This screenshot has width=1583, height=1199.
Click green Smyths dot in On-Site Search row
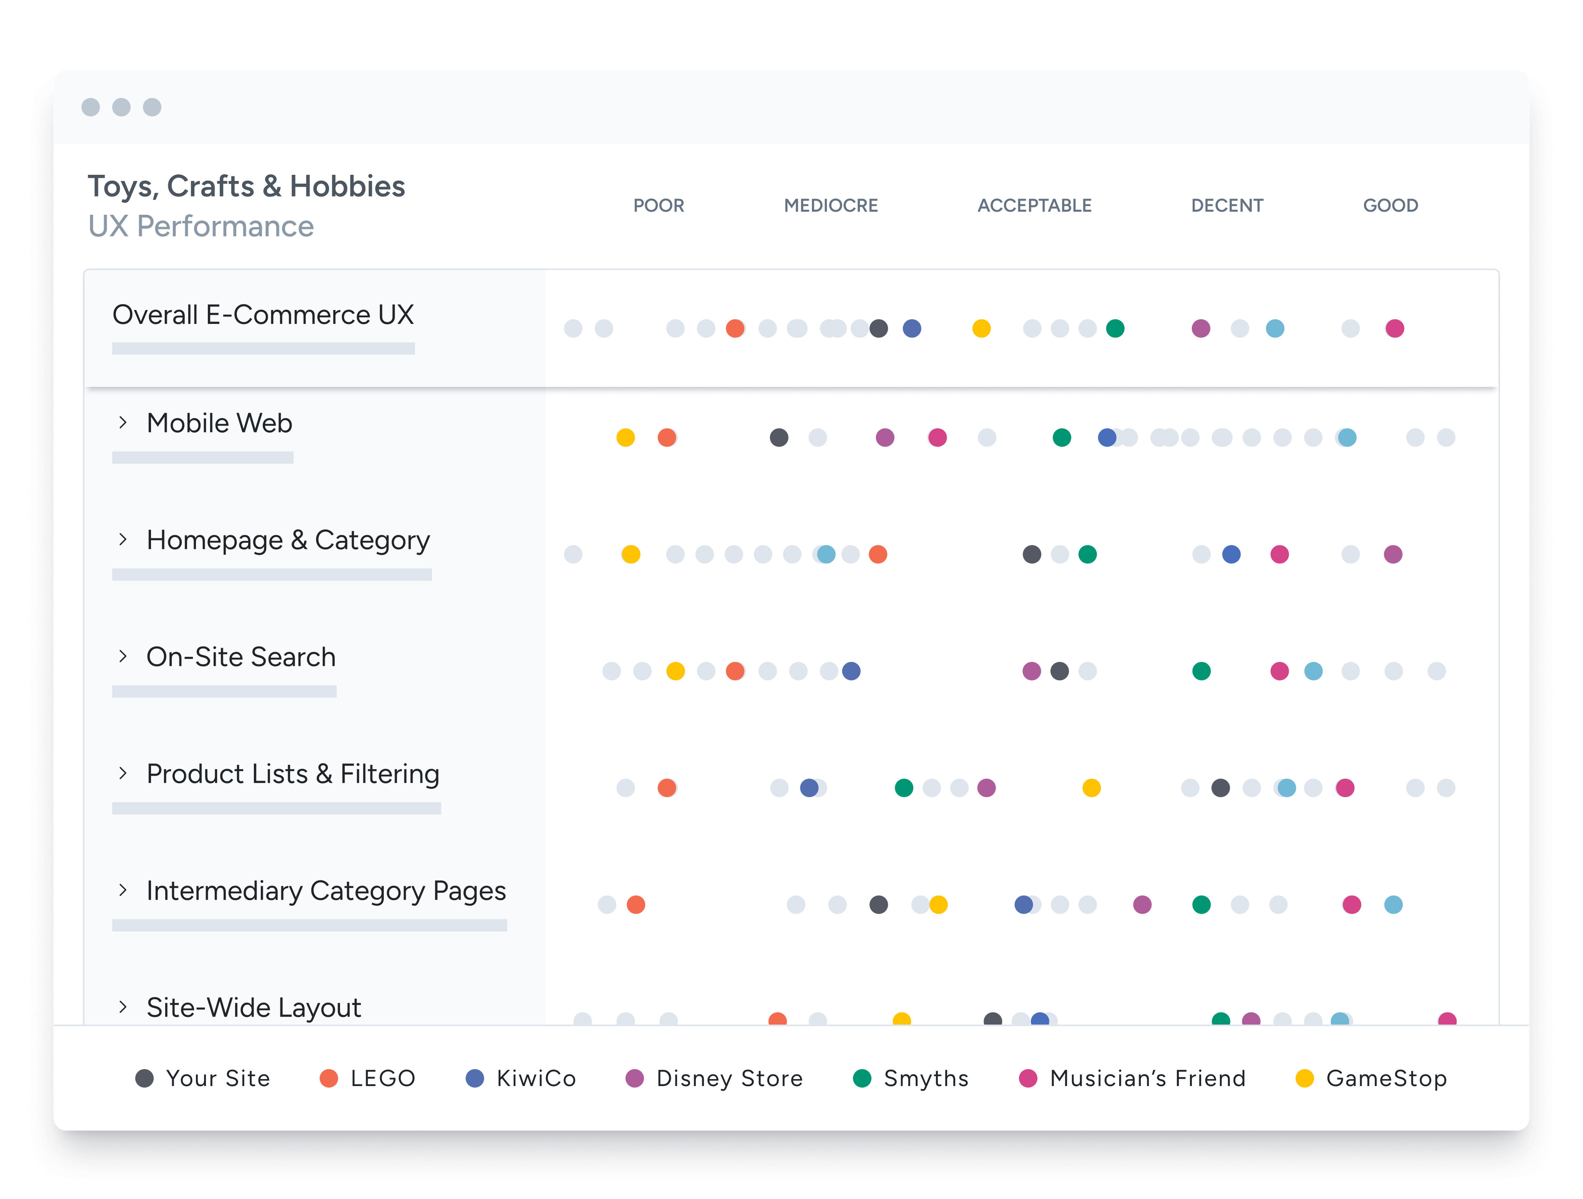point(1201,671)
